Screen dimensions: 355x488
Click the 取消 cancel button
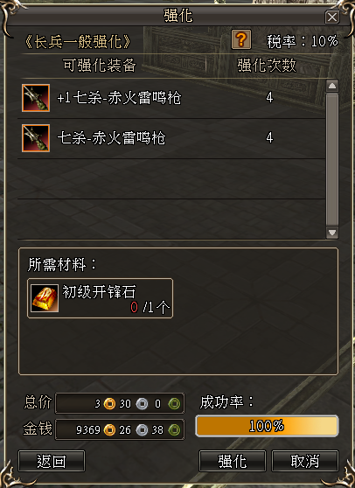click(305, 461)
